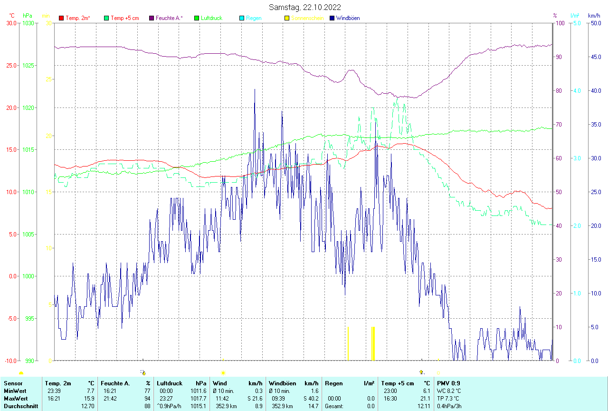Click the 'TP 7.3 °C' dew point value
Screen dimensions: 608x411
[449, 399]
